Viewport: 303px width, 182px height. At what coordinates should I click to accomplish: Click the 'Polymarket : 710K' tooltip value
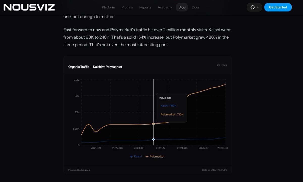tap(172, 114)
